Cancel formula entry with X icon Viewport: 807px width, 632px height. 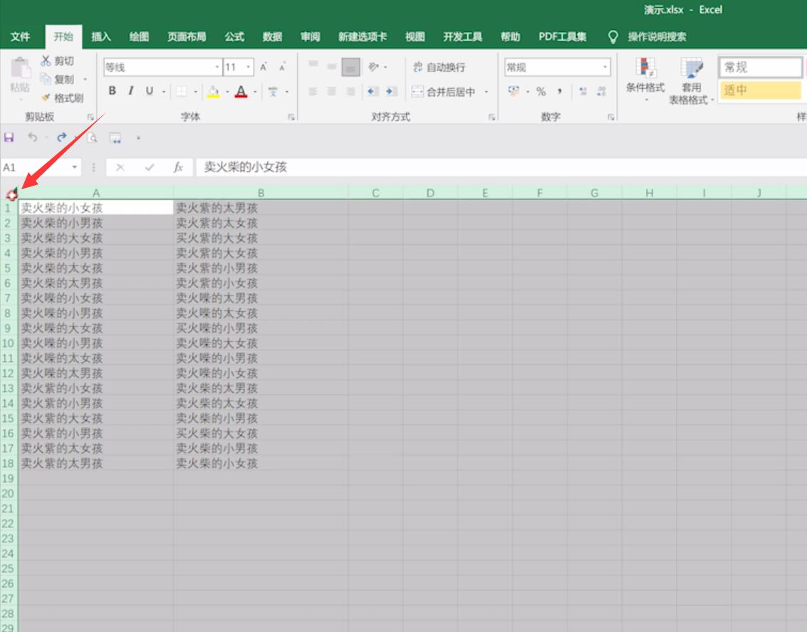click(120, 167)
